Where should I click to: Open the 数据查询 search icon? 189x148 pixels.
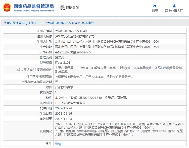[x=63, y=8]
